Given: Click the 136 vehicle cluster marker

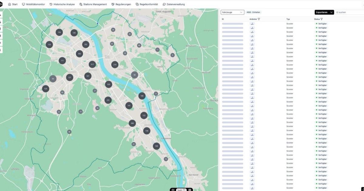Looking at the screenshot, I should pyautogui.click(x=147, y=131).
